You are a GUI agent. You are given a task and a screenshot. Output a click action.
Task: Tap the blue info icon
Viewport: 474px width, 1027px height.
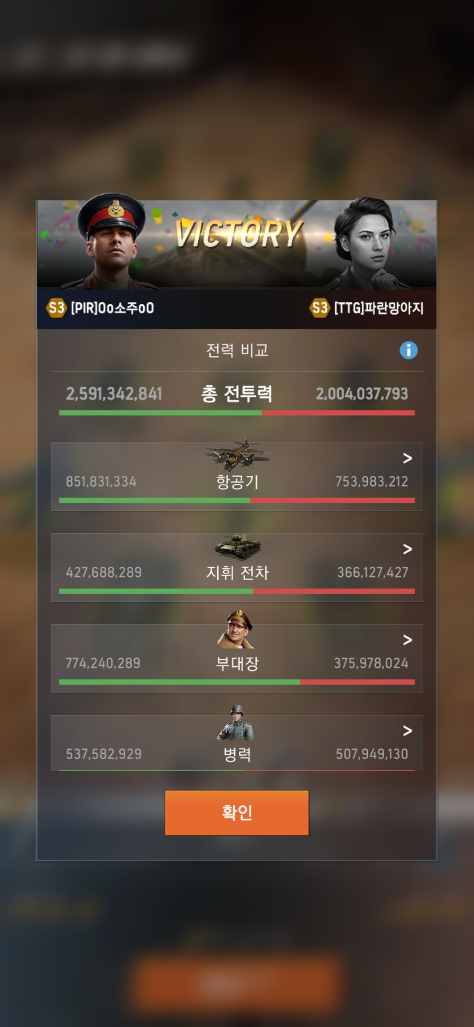click(409, 350)
